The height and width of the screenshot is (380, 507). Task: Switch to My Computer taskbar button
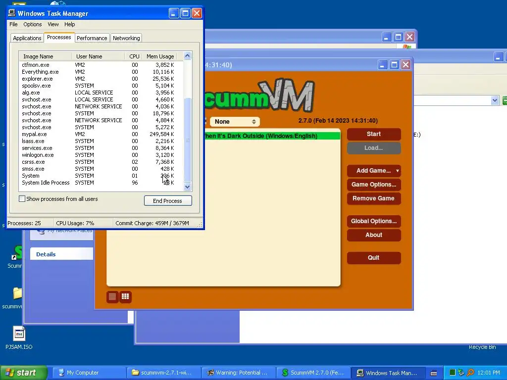pyautogui.click(x=89, y=373)
